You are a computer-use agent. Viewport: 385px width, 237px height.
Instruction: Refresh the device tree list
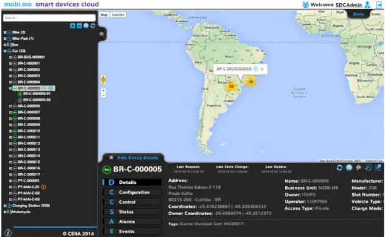click(93, 26)
